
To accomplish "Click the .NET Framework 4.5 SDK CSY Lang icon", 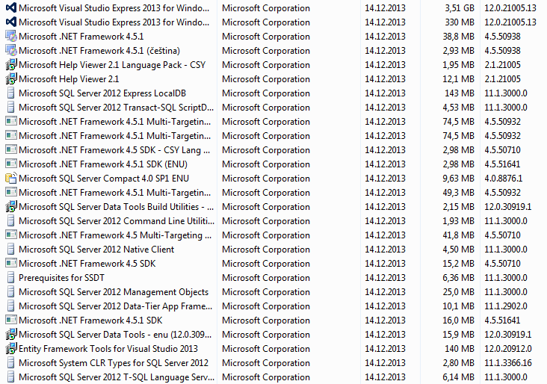I will [10, 150].
